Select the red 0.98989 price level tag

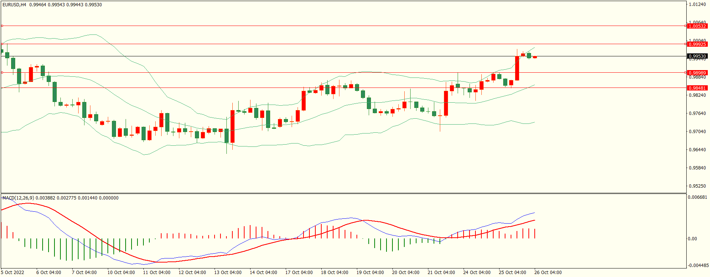click(697, 73)
